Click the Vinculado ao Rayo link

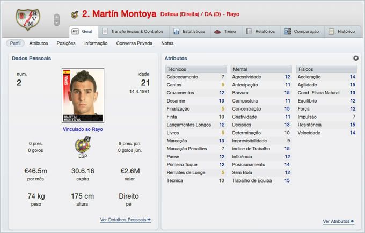(x=83, y=129)
